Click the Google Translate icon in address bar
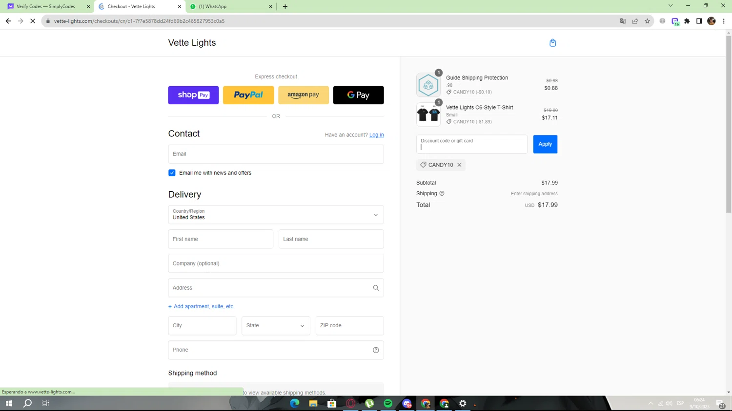Screen dimensions: 732x411 click(623, 21)
